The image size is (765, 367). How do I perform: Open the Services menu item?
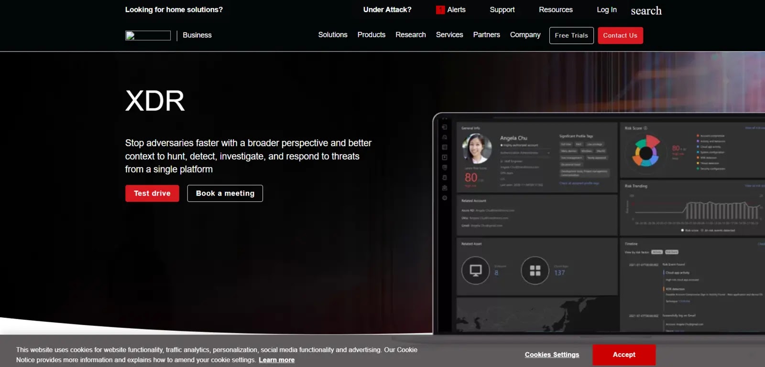coord(449,35)
